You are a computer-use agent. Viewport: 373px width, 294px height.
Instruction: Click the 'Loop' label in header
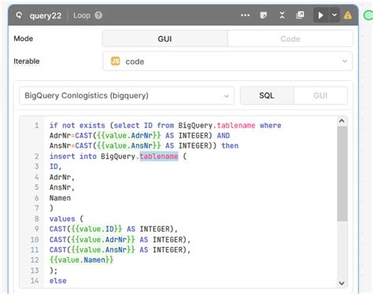tap(82, 16)
